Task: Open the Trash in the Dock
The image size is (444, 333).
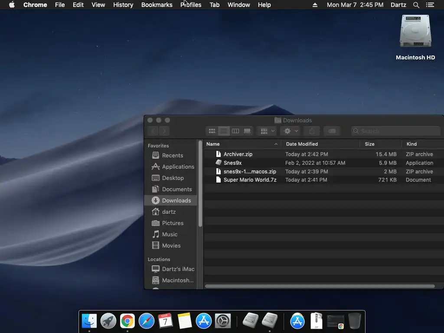Action: [354, 321]
